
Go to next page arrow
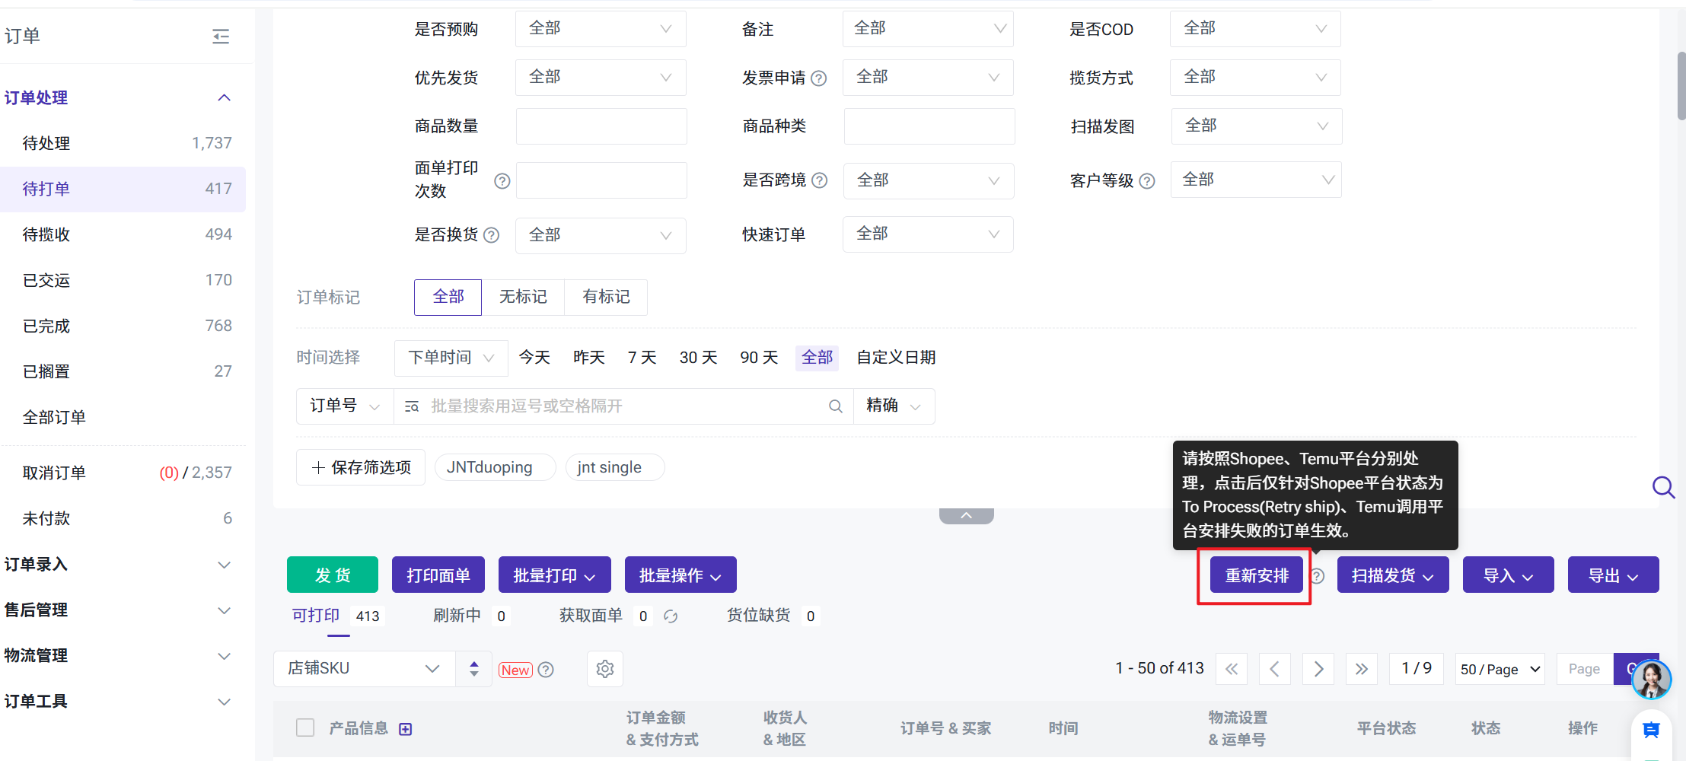(1318, 669)
